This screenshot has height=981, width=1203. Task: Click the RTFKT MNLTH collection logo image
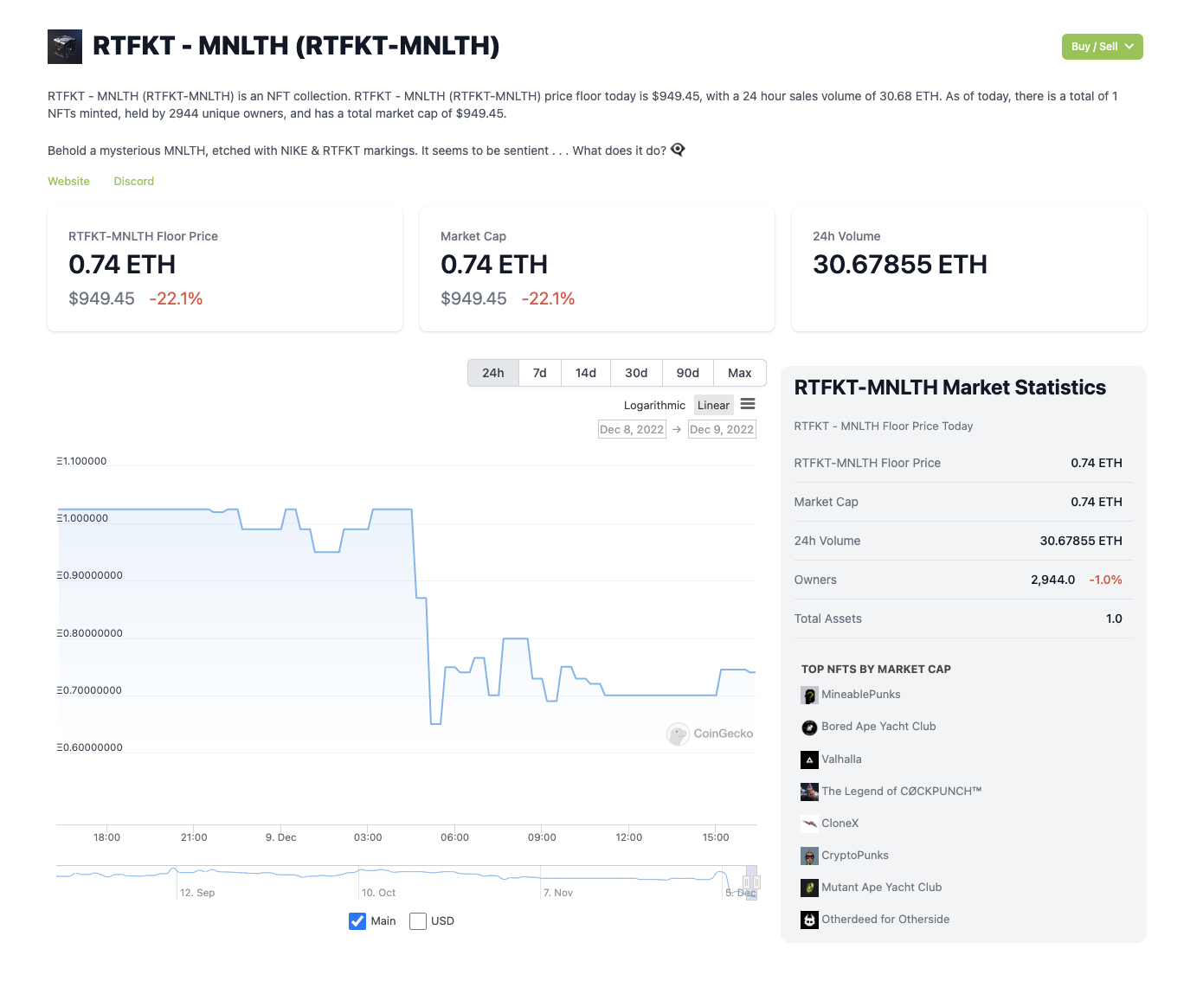click(65, 47)
